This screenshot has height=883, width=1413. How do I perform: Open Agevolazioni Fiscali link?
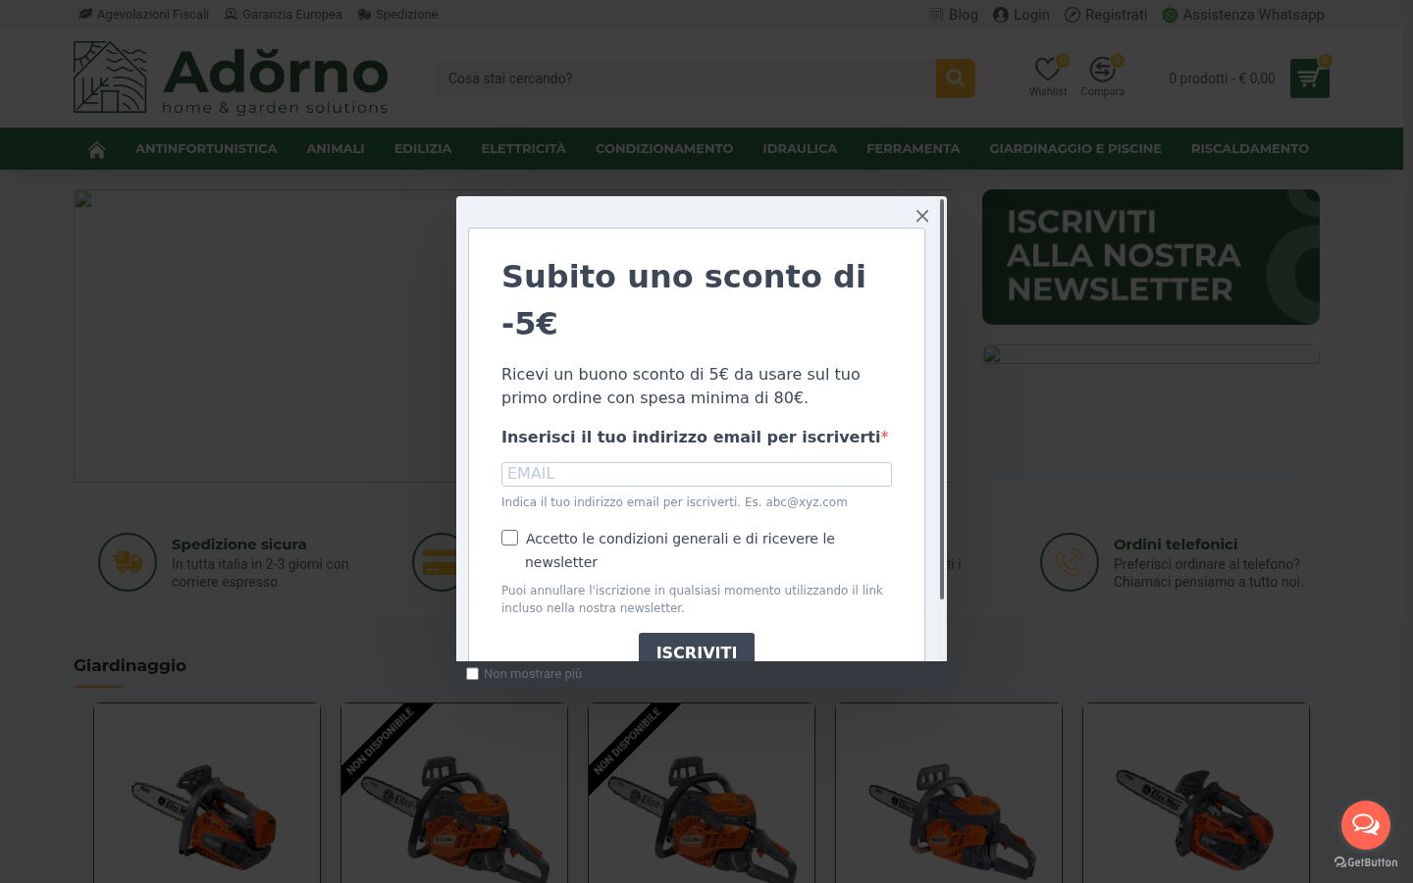tap(144, 15)
